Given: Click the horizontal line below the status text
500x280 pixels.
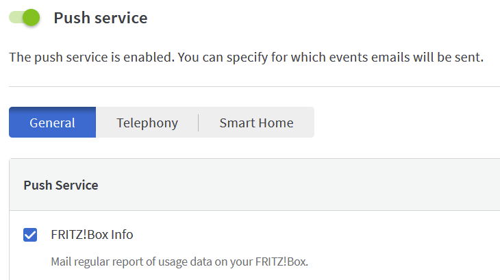Looking at the screenshot, I should [253, 86].
